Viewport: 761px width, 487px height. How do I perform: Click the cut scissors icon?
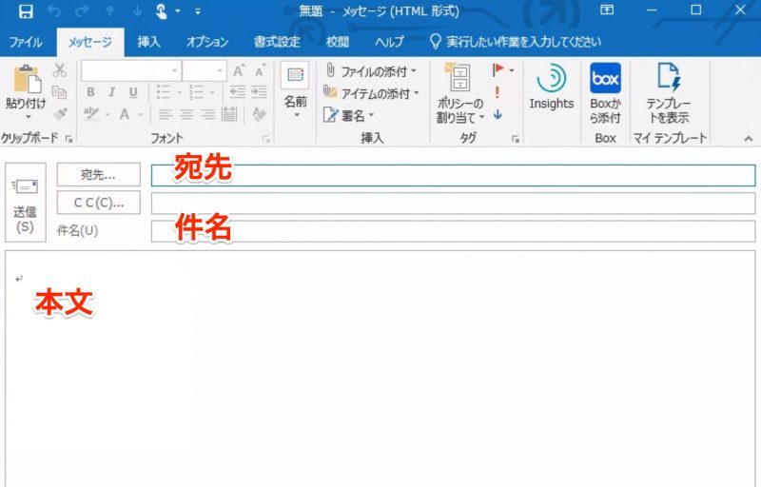pyautogui.click(x=60, y=70)
